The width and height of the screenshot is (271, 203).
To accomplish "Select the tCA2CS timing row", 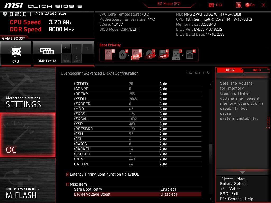I will click(x=138, y=144).
